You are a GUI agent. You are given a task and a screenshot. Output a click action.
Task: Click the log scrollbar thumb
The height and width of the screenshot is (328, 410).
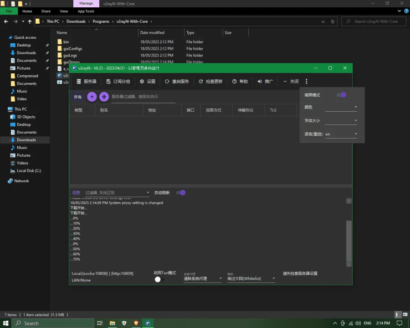pos(349,241)
